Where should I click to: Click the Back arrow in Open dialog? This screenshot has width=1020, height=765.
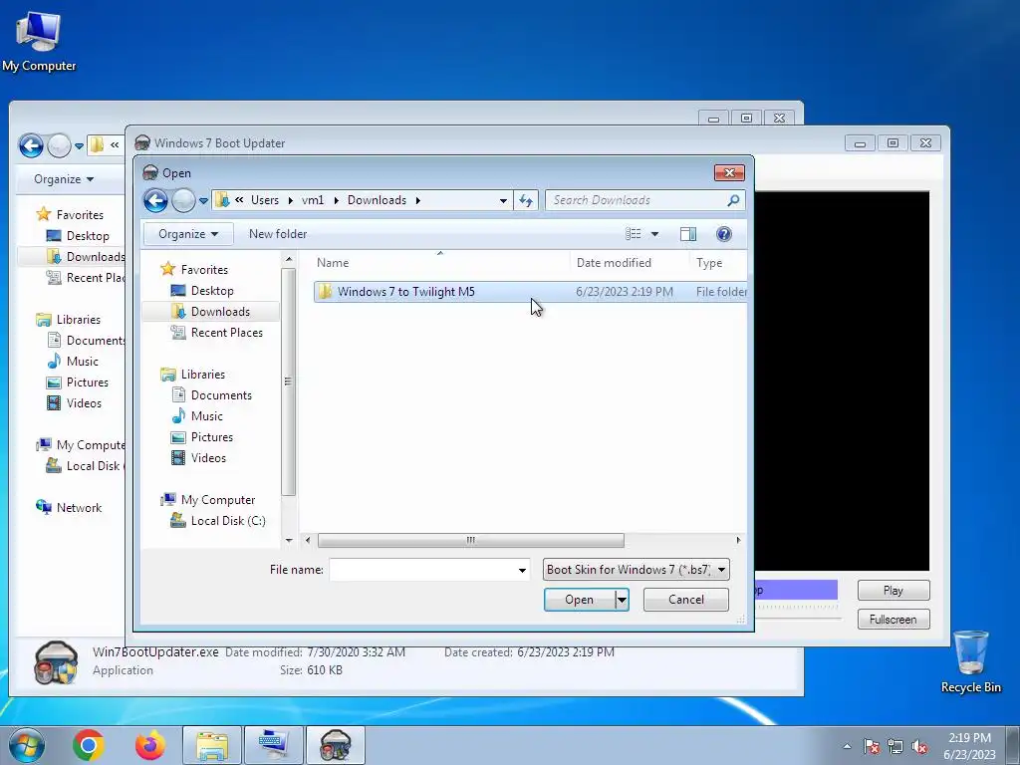click(x=156, y=200)
